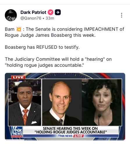The height and width of the screenshot is (145, 130).
Task: Select the line 'Boasberg has REFUSED to testify.'
Action: 42,47
